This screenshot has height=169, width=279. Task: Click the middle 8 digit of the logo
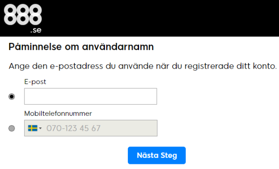coord(23,14)
